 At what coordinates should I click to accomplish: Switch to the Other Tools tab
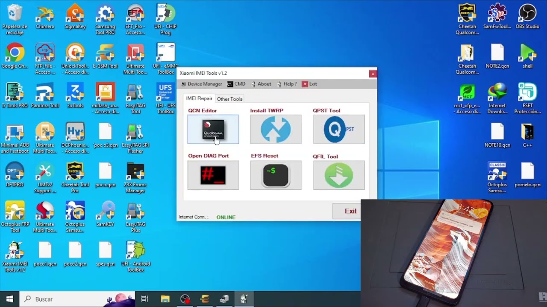[x=229, y=99]
